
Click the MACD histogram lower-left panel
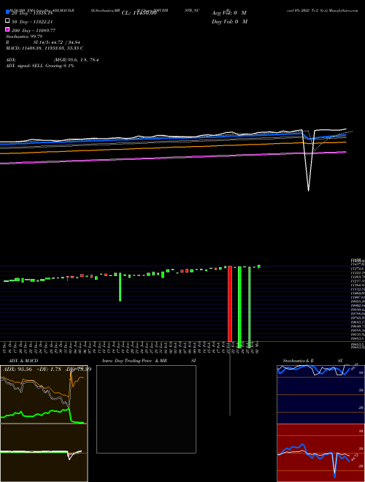coord(44,453)
